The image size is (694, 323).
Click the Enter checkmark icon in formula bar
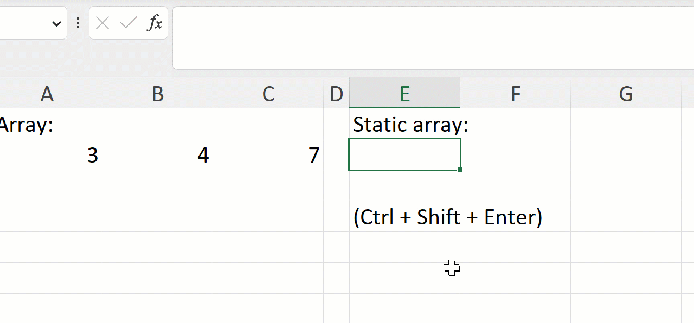click(x=128, y=23)
